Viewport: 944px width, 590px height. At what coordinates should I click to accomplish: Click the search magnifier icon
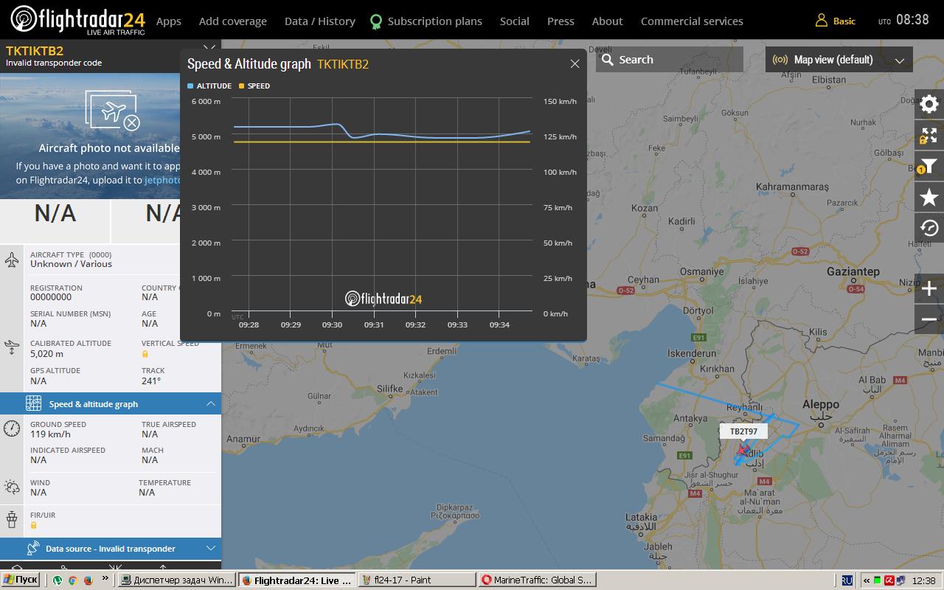(608, 60)
